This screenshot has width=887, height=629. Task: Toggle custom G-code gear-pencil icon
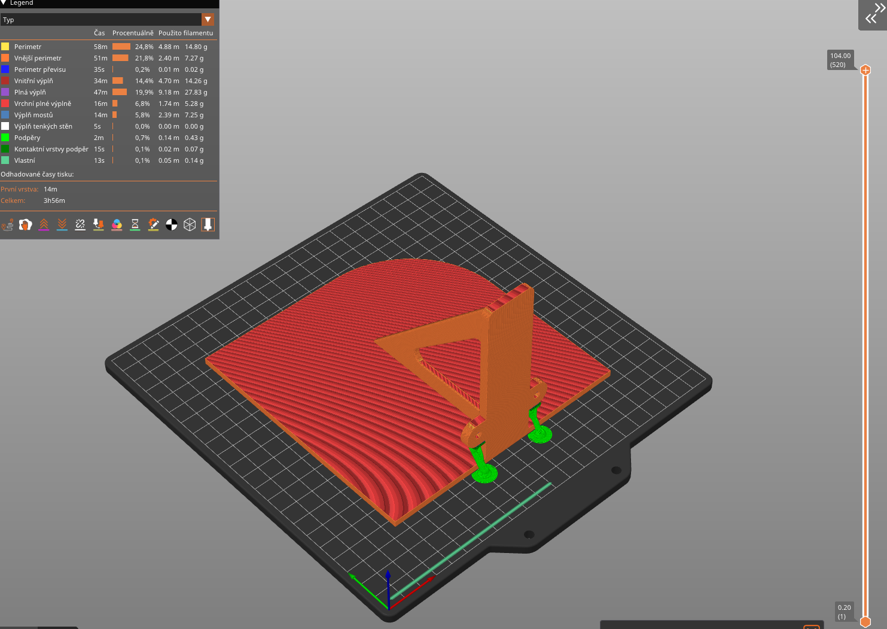coord(153,224)
